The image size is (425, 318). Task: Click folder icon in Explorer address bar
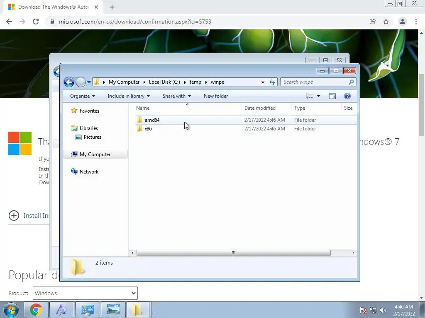click(96, 82)
